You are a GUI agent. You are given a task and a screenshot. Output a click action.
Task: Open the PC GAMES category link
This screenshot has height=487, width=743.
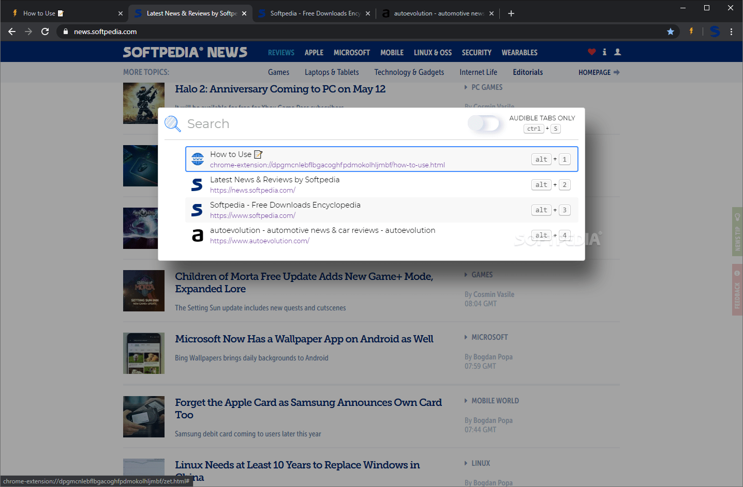tap(487, 87)
